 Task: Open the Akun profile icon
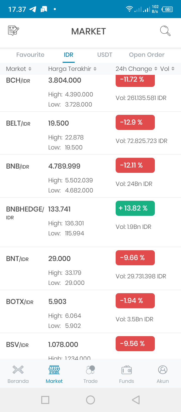point(163,370)
